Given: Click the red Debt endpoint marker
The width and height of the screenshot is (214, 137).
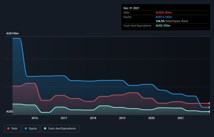Looking at the screenshot, I should (210, 103).
